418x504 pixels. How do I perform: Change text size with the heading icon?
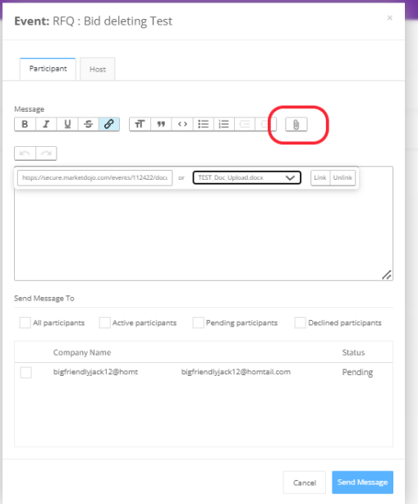click(140, 124)
